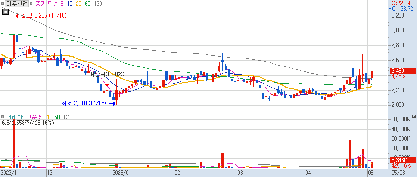Click the 대주산업 stock name button
This screenshot has height=177, width=417.
point(17,4)
